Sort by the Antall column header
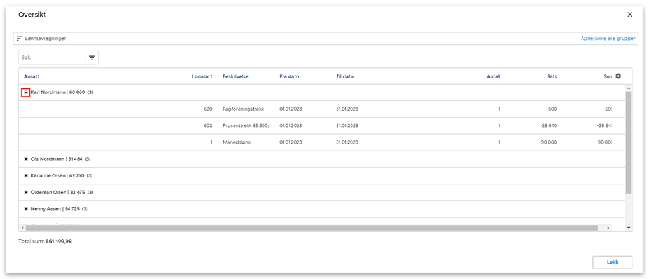Screen dimensions: 649x279 tap(493, 76)
